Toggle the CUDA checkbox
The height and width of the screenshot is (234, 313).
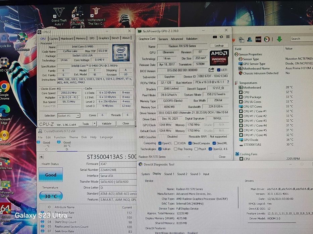pos(176,143)
